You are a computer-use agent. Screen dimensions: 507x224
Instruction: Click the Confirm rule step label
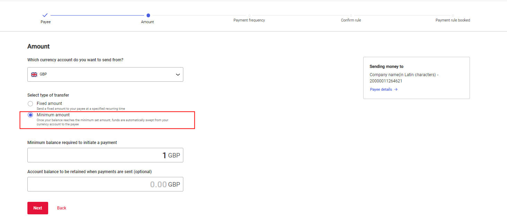coord(351,20)
